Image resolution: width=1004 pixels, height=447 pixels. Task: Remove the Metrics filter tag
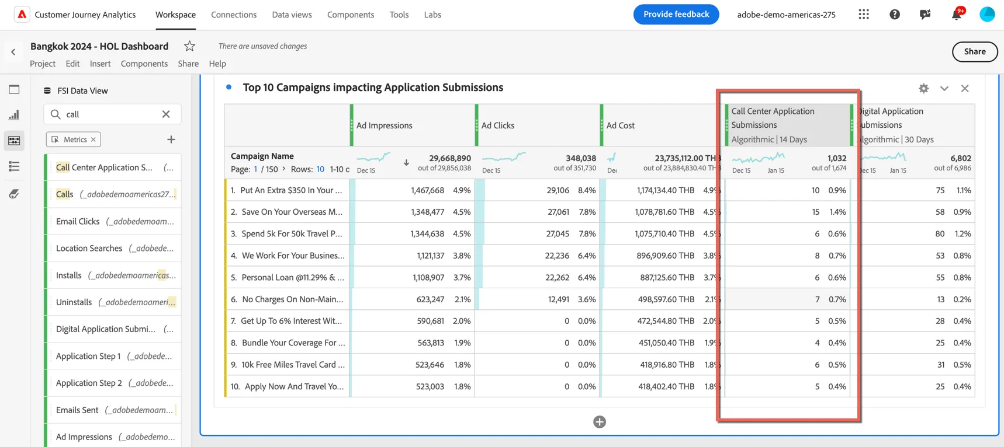coord(94,139)
